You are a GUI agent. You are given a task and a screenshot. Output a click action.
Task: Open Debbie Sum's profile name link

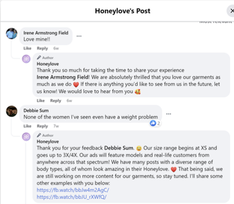(35, 110)
